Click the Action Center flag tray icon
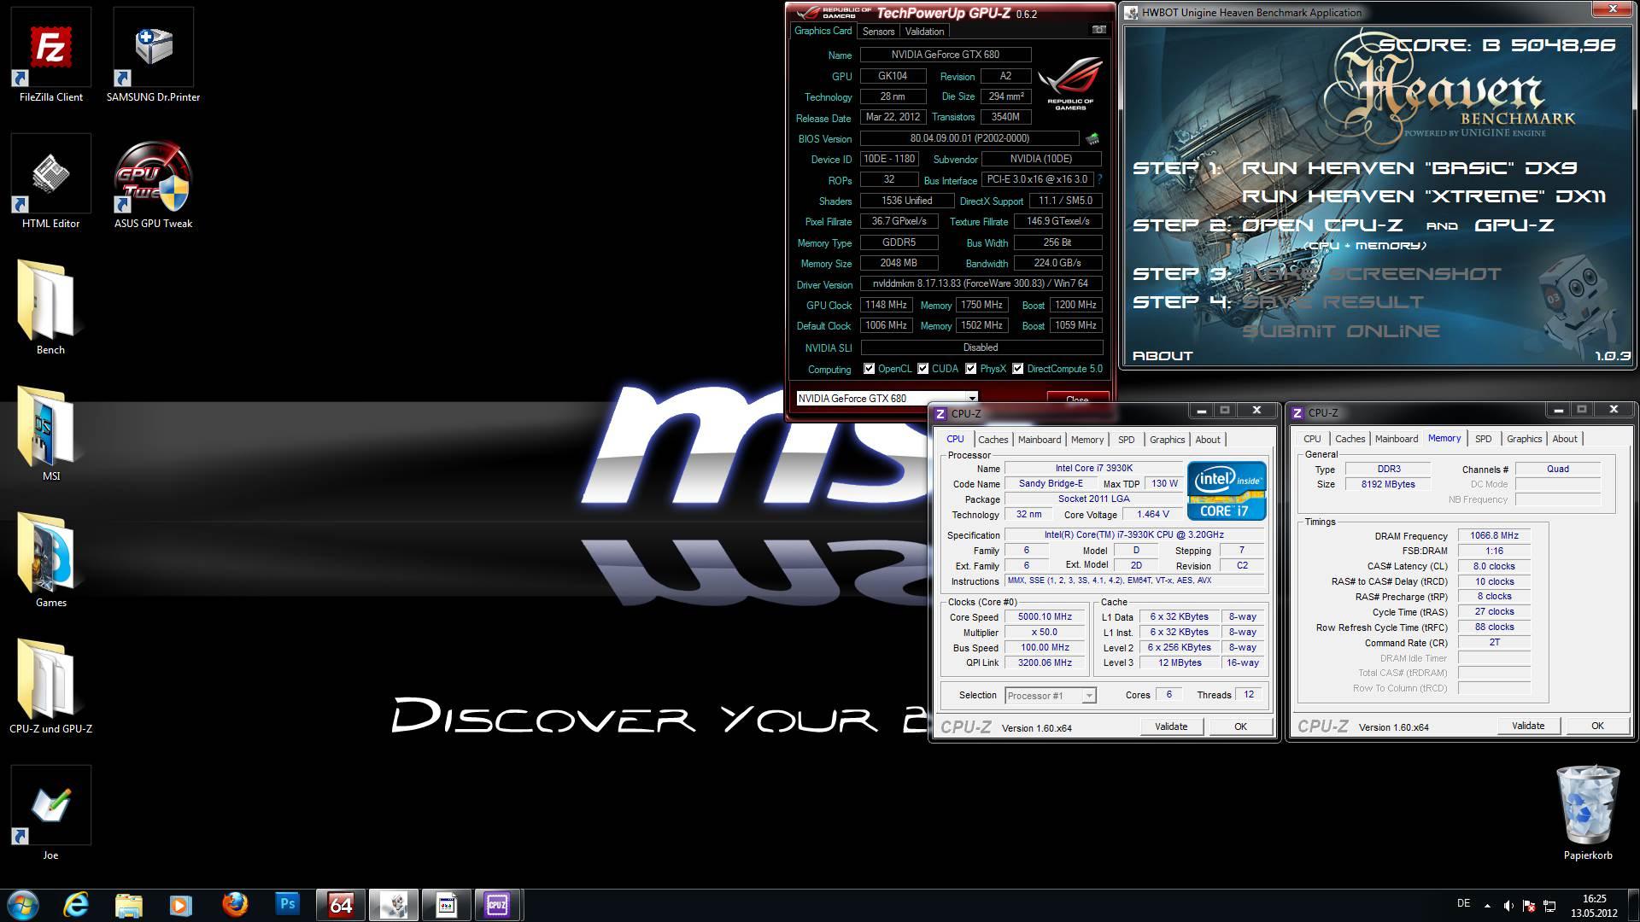 1529,906
